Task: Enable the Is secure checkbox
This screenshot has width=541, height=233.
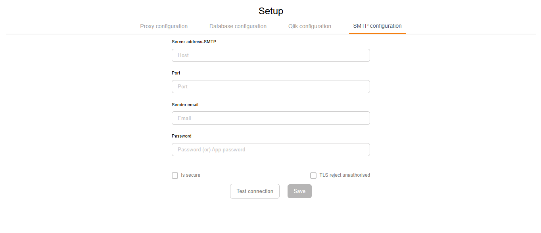Action: (x=175, y=175)
